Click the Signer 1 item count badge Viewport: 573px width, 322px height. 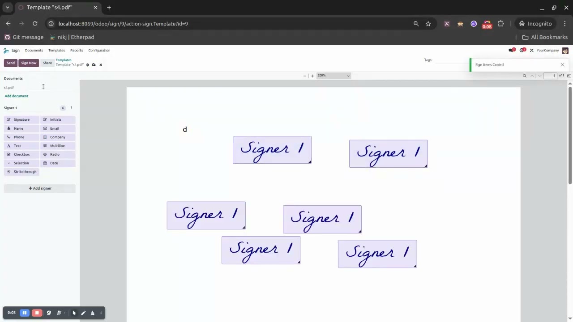click(x=63, y=108)
